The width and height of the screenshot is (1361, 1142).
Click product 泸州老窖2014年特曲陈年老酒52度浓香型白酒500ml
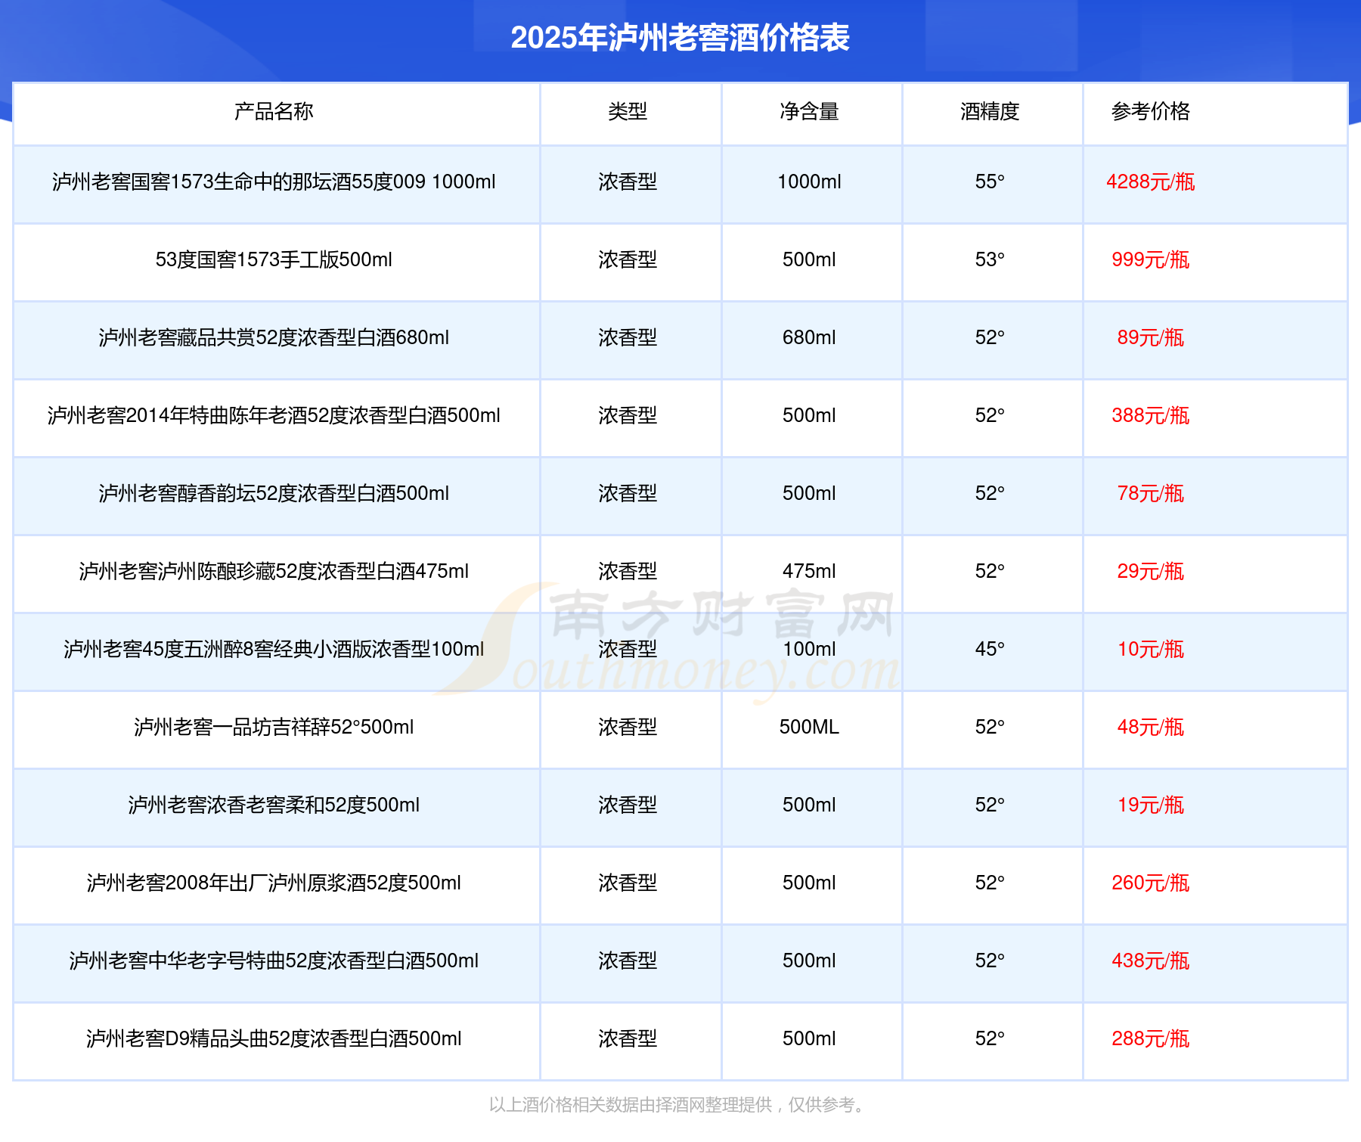274,416
